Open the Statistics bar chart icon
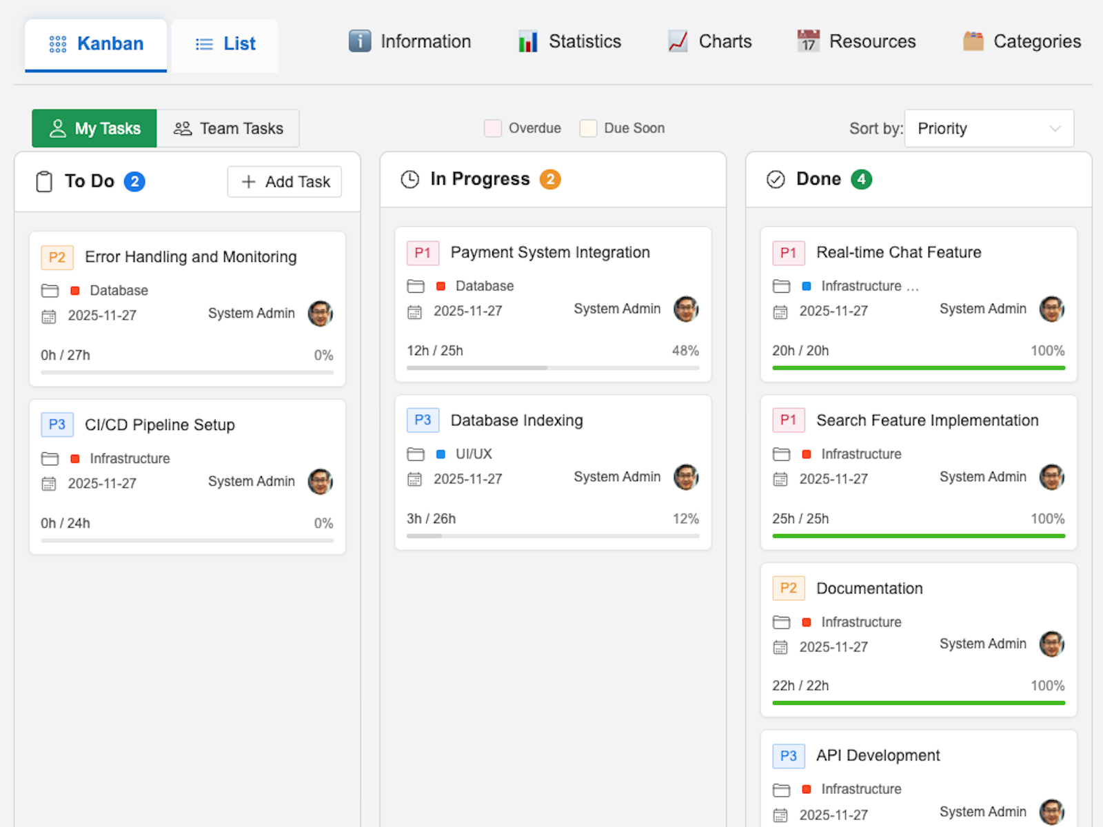Viewport: 1103px width, 827px height. [528, 41]
